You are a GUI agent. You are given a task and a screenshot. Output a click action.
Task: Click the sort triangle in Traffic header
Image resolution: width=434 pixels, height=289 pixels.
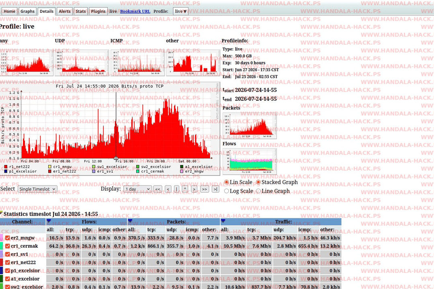tap(223, 221)
